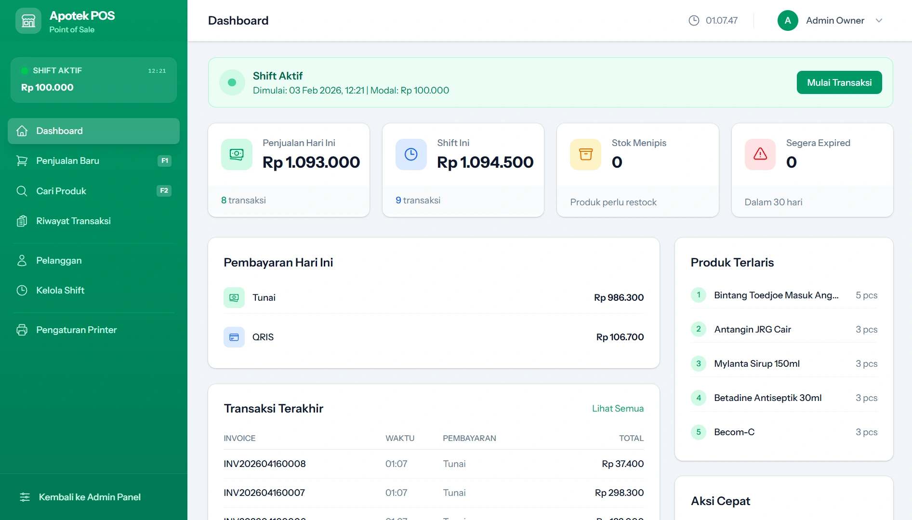Viewport: 912px width, 520px height.
Task: Click the F2 shortcut badge
Action: pyautogui.click(x=164, y=190)
